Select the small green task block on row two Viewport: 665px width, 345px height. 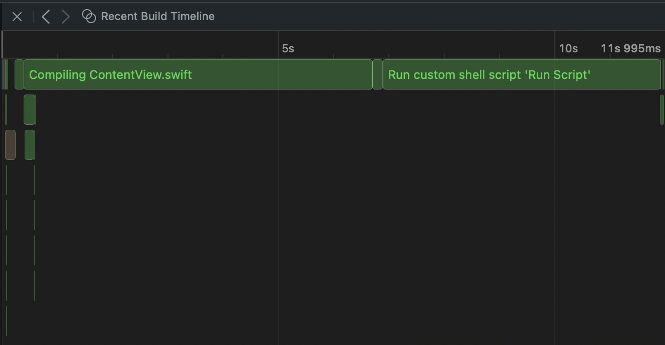point(29,109)
